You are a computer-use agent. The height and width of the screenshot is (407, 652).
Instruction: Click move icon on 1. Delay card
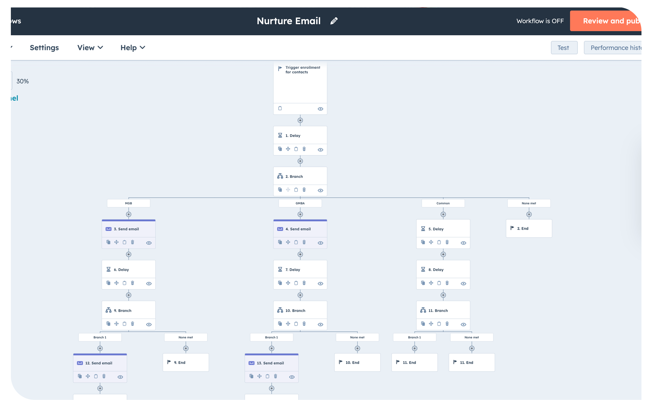click(x=288, y=149)
